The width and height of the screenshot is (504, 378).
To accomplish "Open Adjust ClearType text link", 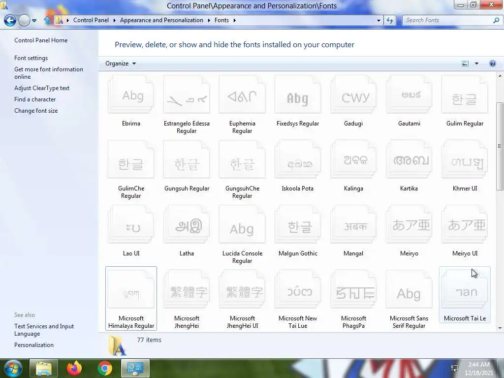I will 42,88.
